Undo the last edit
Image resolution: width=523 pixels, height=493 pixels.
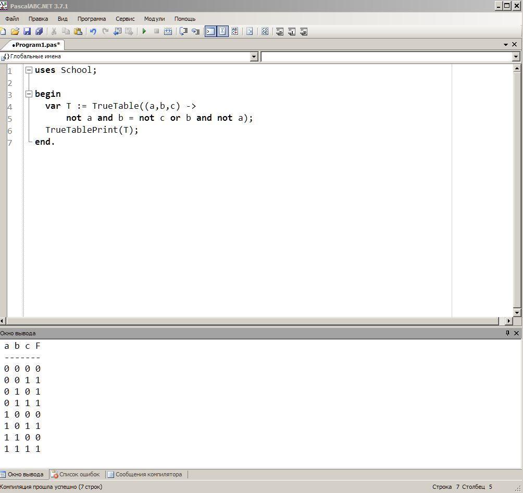(93, 32)
